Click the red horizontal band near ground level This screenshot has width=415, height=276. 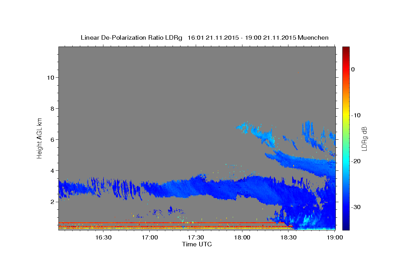click(x=171, y=223)
